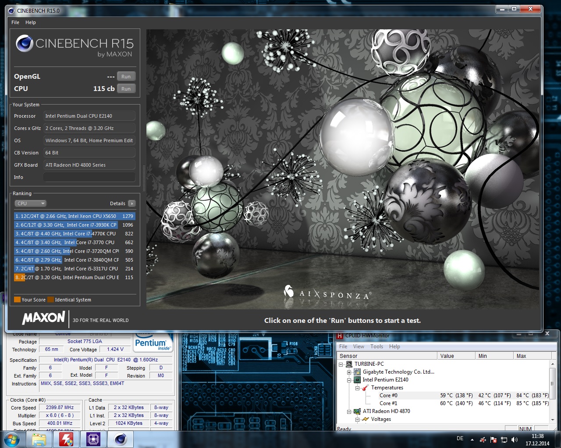Viewport: 561px width, 448px height.
Task: Open the CPU ranking dropdown
Action: [30, 203]
